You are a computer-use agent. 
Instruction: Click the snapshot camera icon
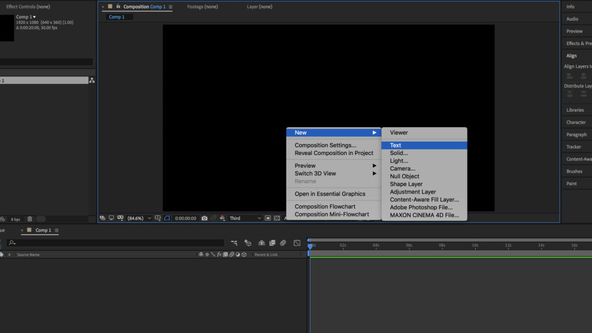[204, 218]
